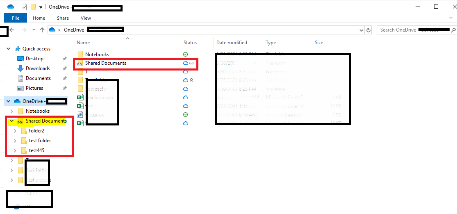This screenshot has width=457, height=214.
Task: Go up one folder level arrow
Action: [42, 30]
